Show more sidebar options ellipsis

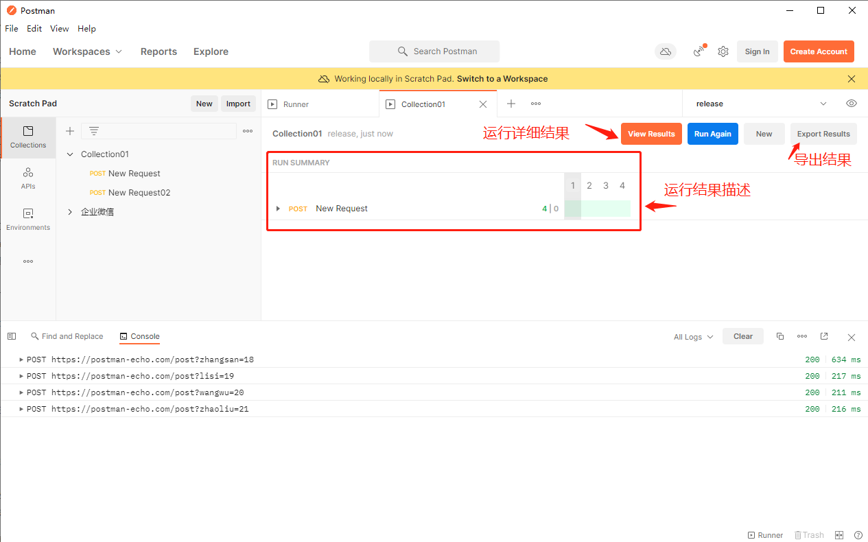[28, 261]
